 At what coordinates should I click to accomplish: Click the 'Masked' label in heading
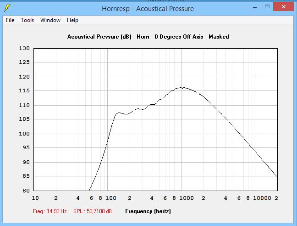point(219,37)
